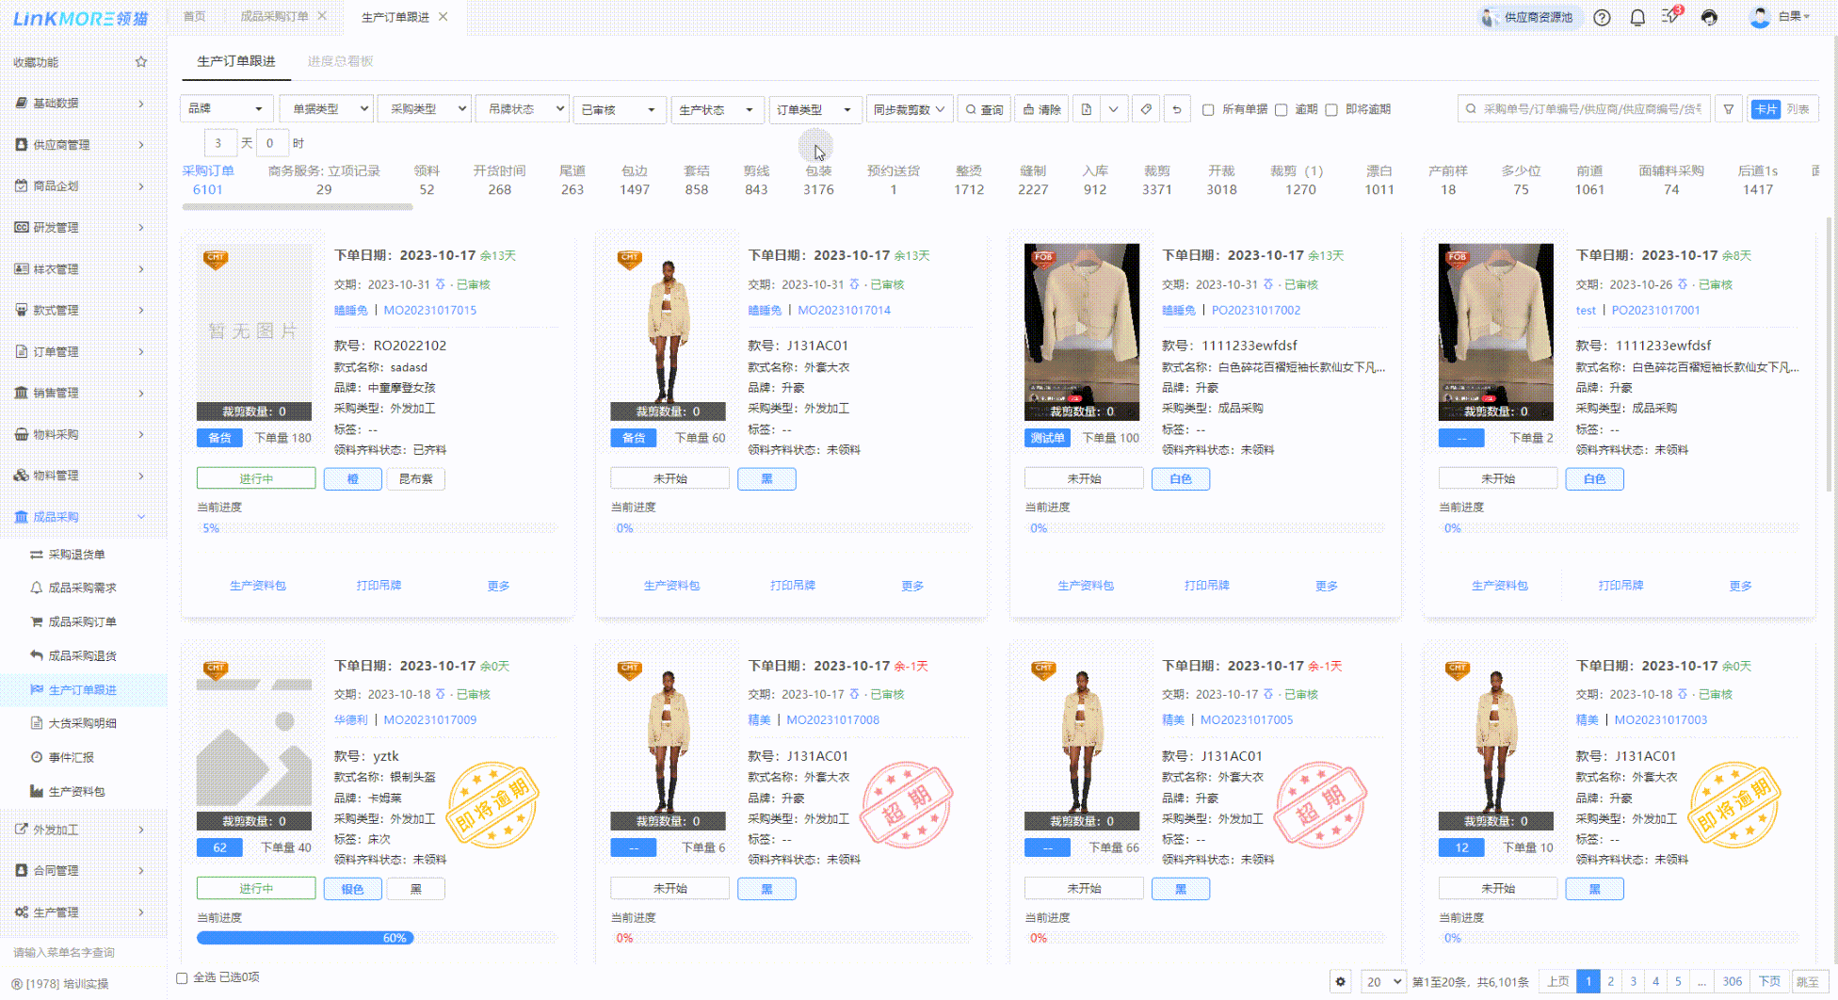Click the 5% progress bar on RO2022102 card

(377, 528)
